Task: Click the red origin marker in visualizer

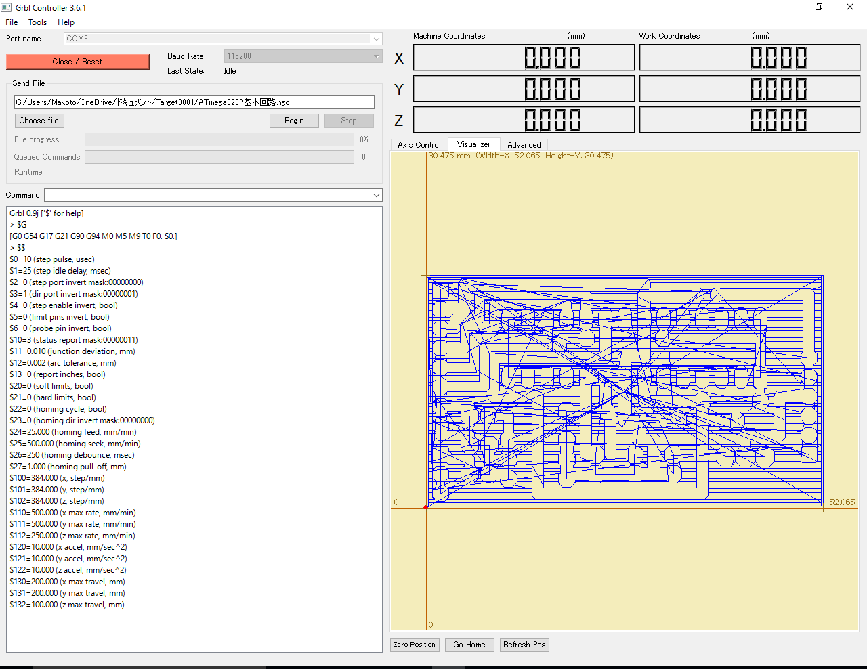Action: pos(426,507)
